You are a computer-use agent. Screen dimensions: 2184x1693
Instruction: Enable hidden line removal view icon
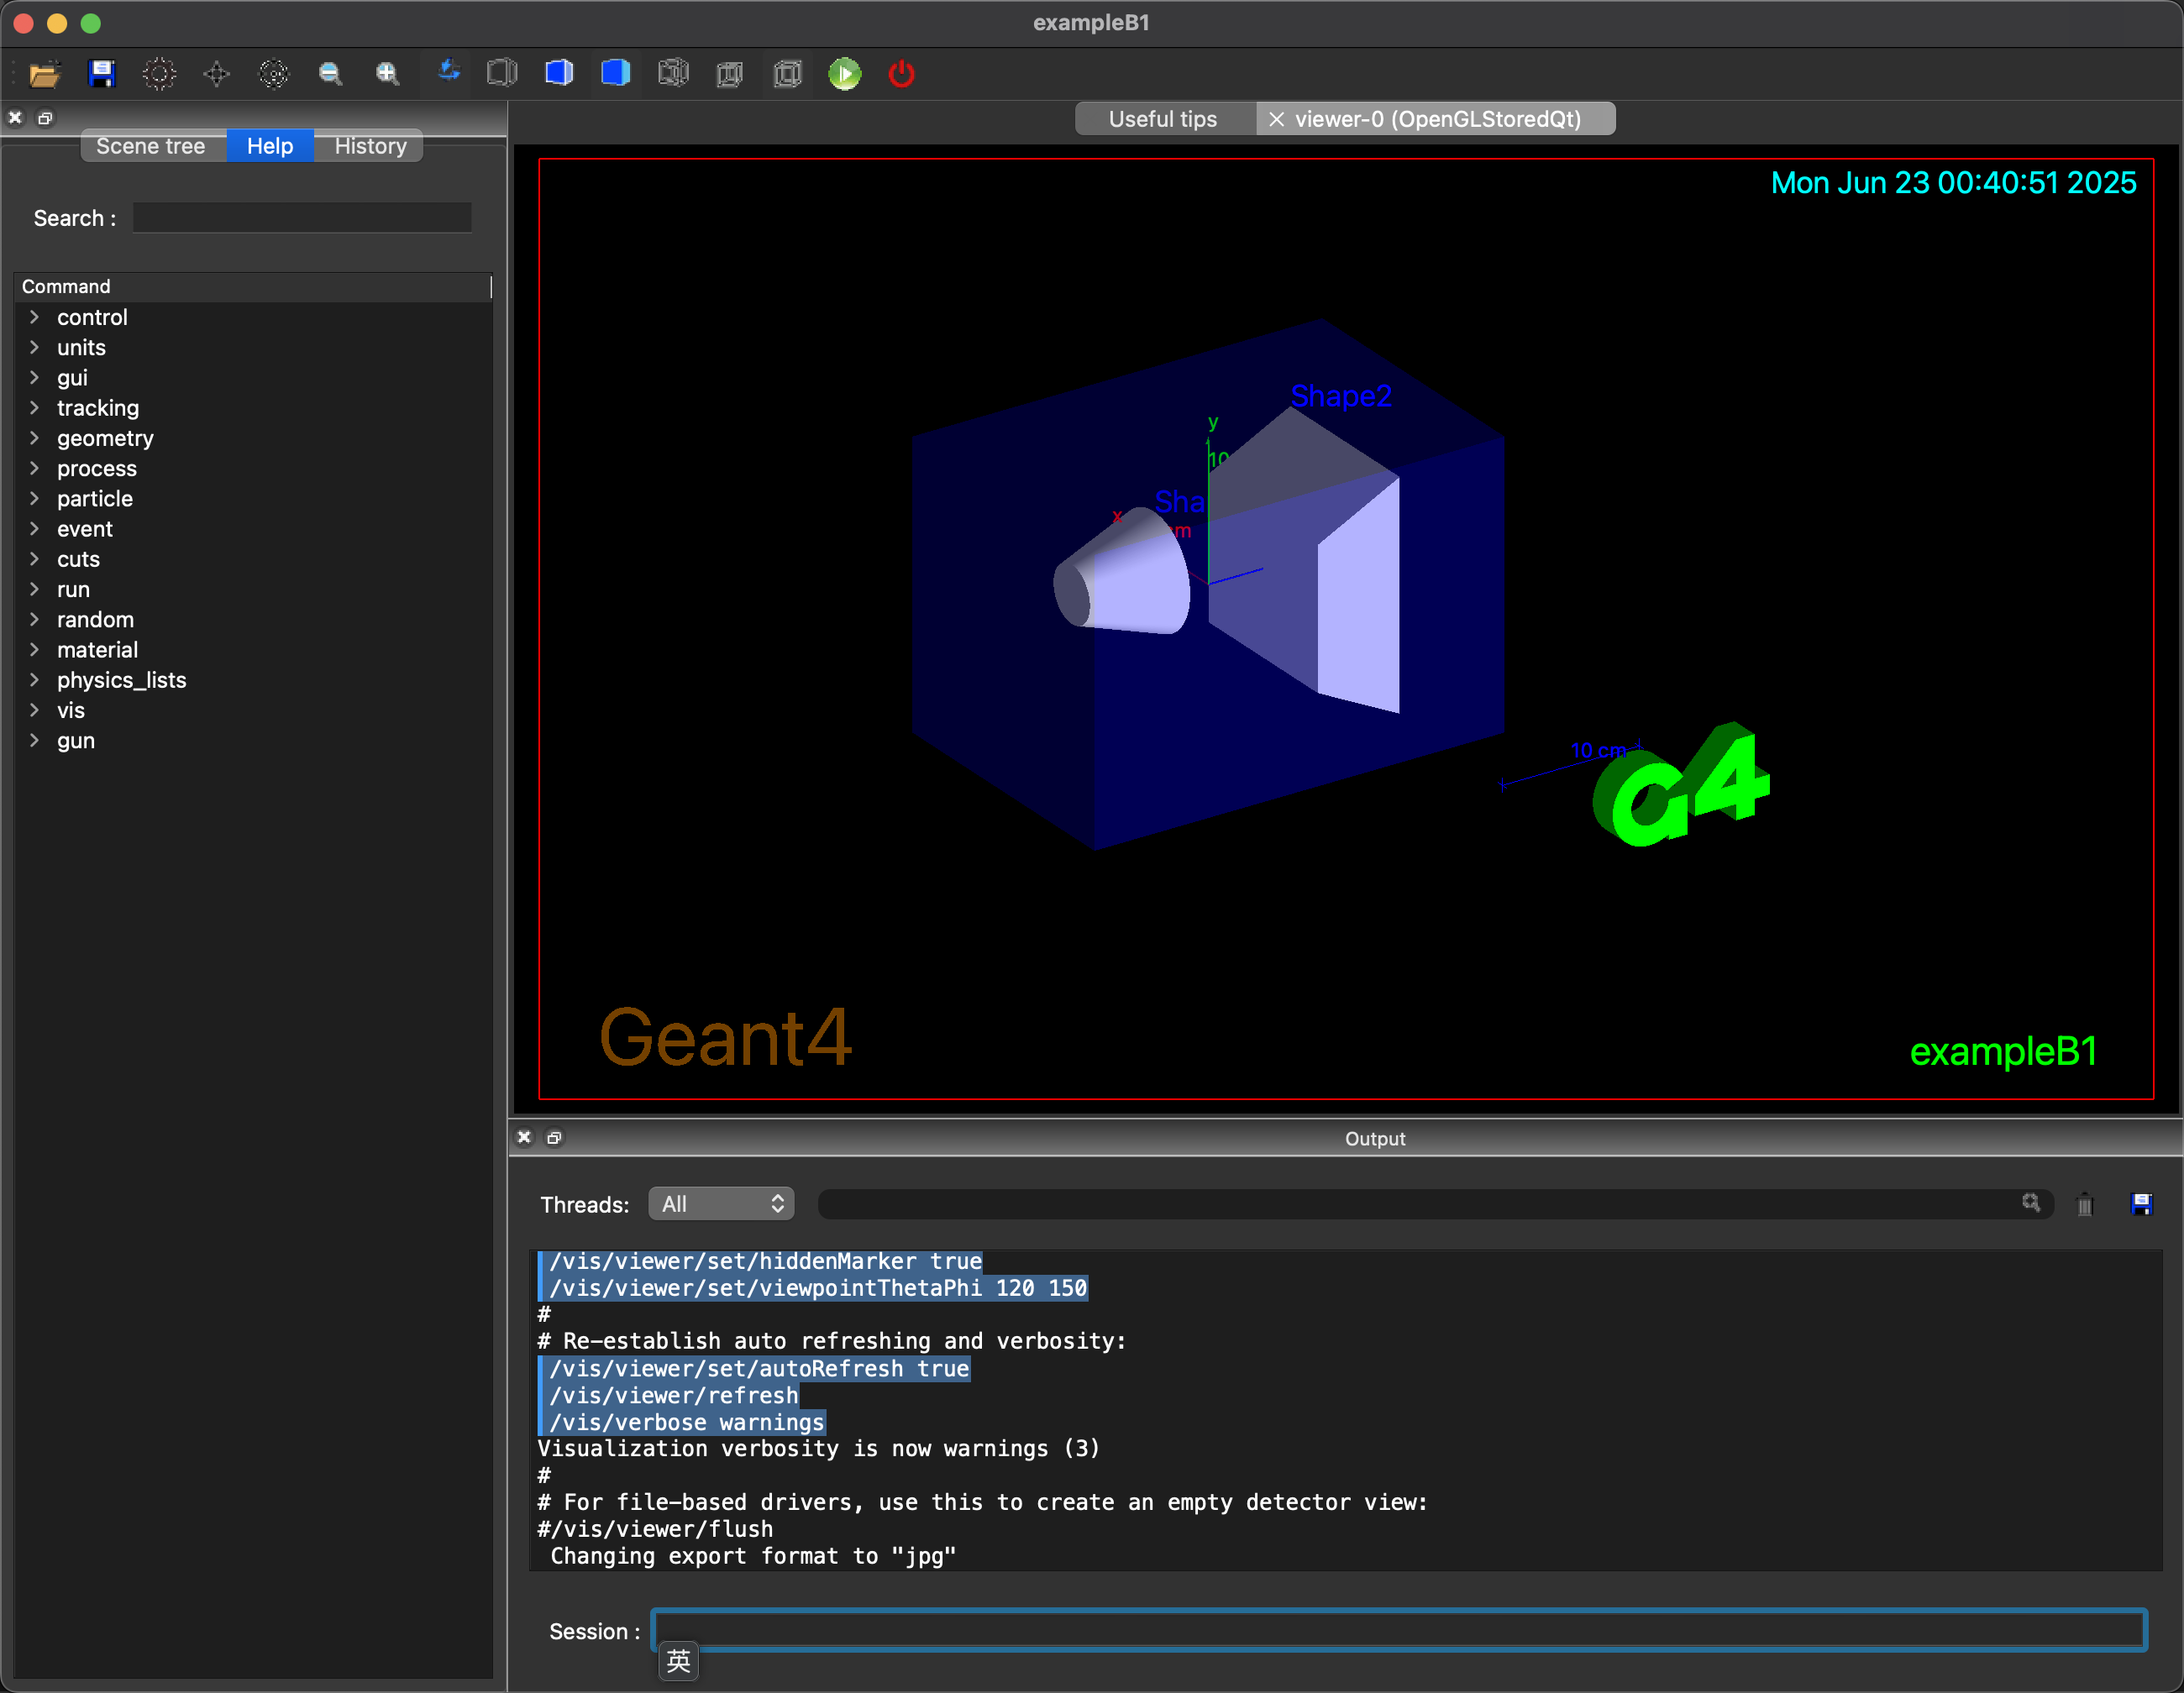(502, 73)
